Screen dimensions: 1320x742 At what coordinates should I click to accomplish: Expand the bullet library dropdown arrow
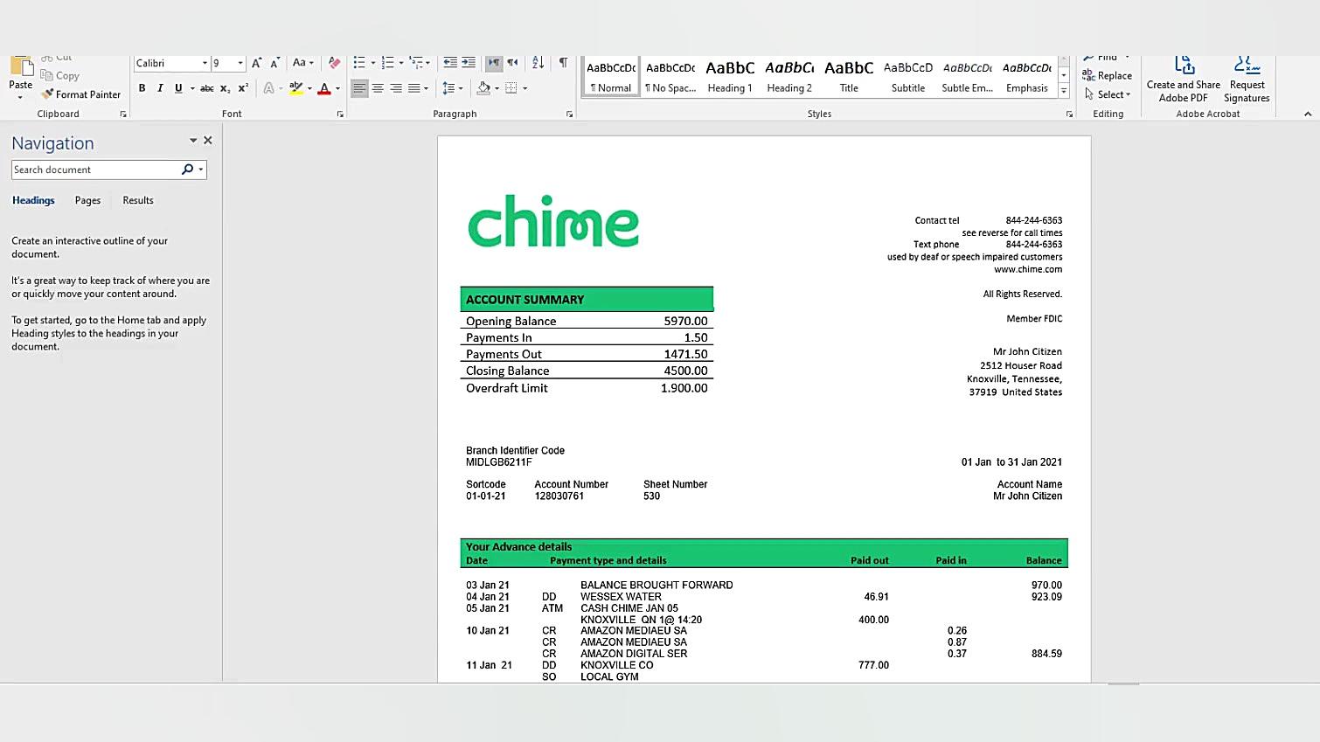click(x=373, y=63)
